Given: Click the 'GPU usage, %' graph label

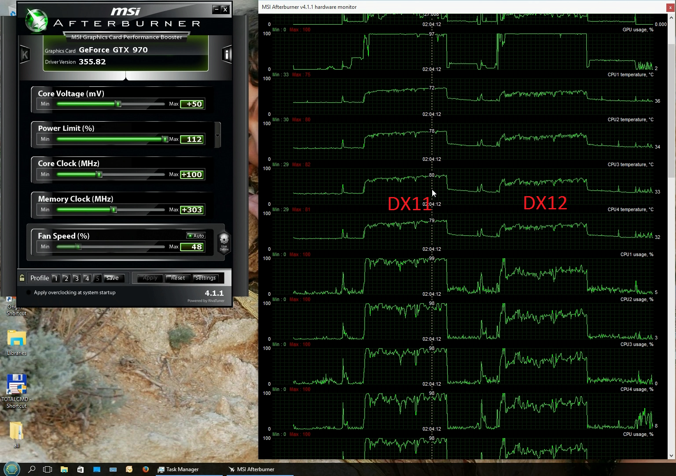Looking at the screenshot, I should (x=638, y=30).
